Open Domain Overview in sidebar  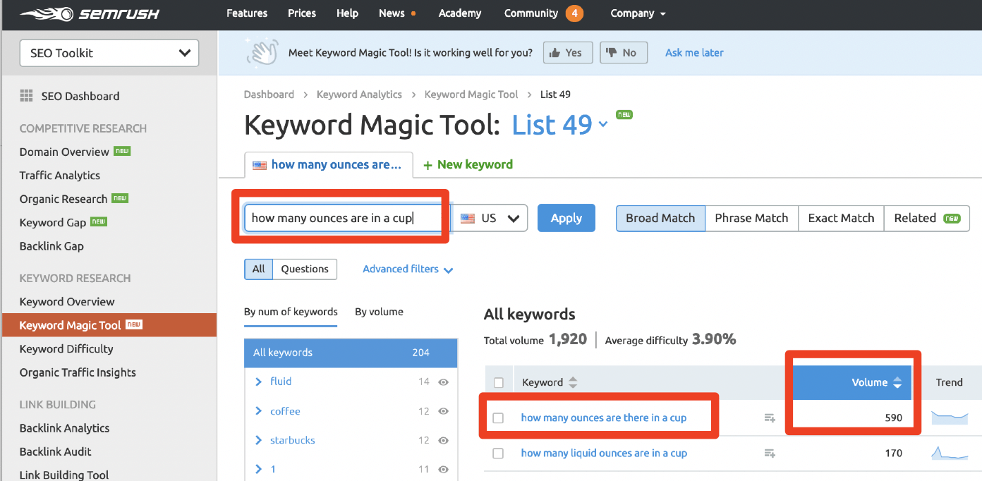64,152
